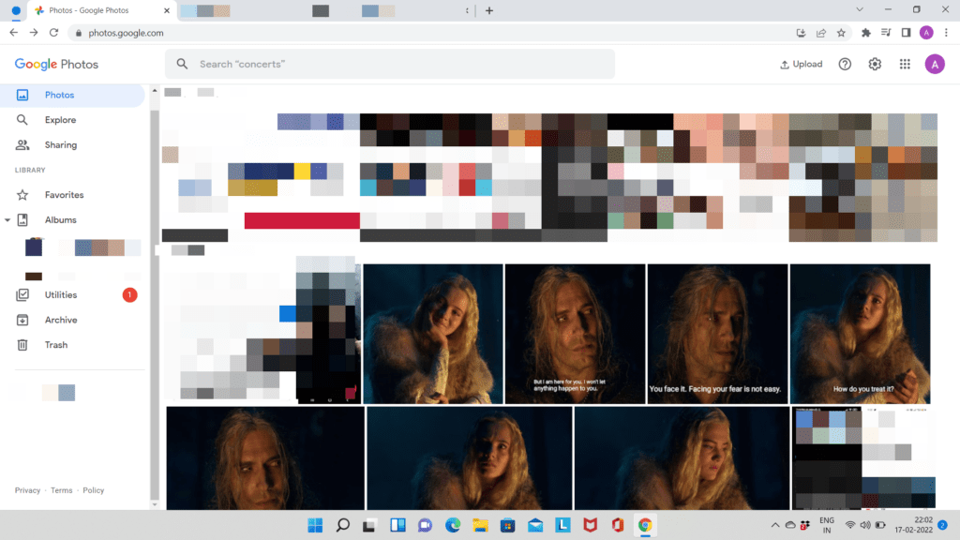Open the account avatar in top right

(x=935, y=64)
